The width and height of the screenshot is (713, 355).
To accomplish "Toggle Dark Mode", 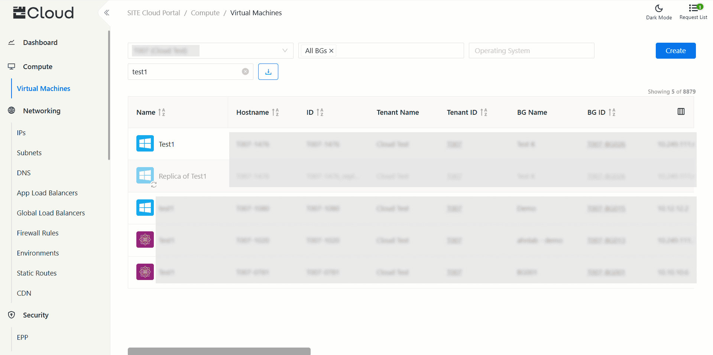I will 658,12.
